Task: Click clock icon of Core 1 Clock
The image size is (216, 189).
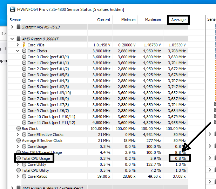Action: [x=24, y=63]
